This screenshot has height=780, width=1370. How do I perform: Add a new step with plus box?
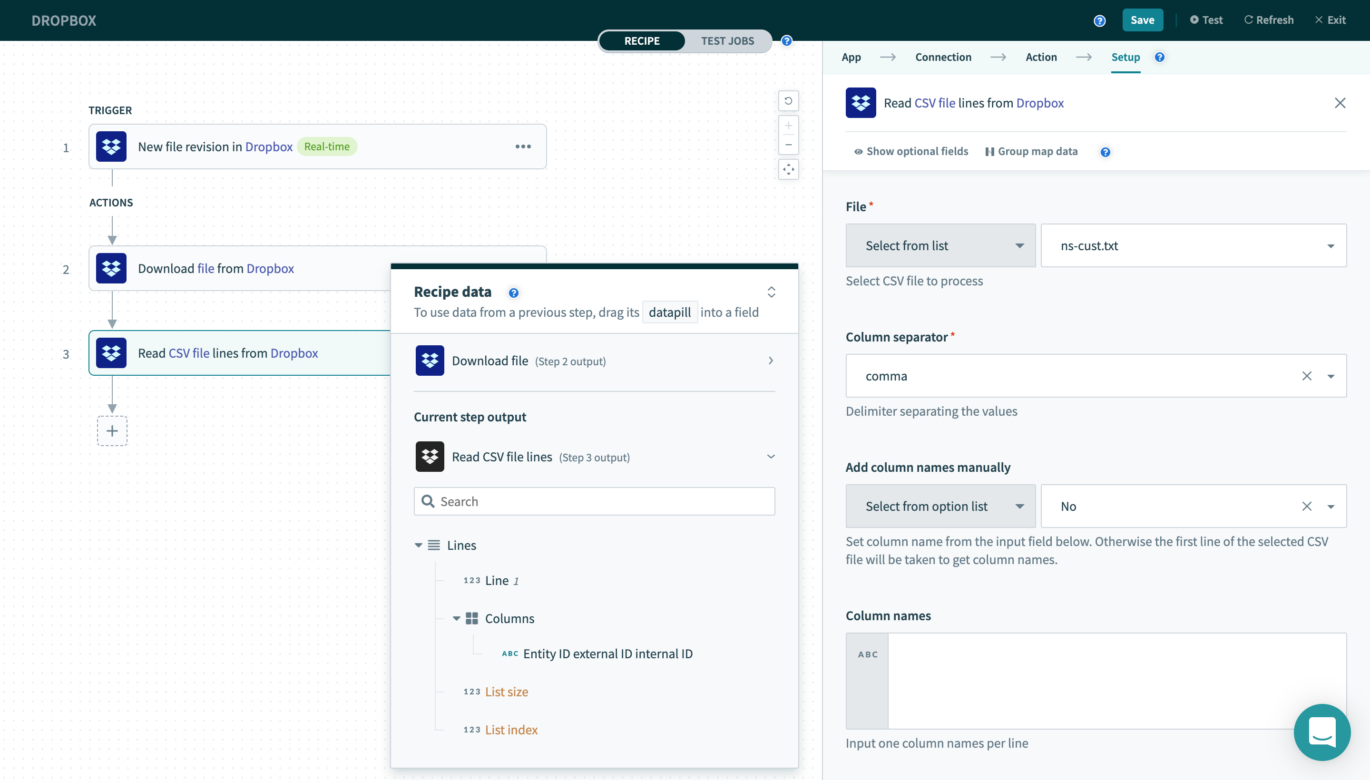(112, 431)
